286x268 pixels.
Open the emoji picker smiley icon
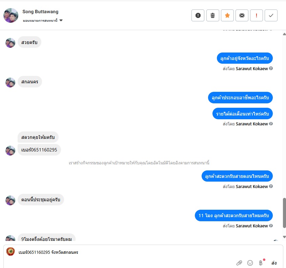tap(250, 263)
